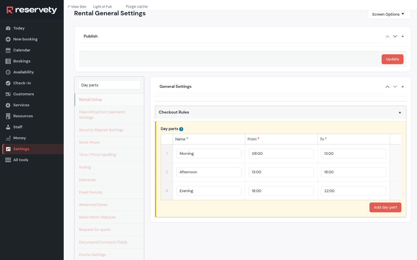Click the Bookings list icon
The image size is (417, 260).
point(8,61)
